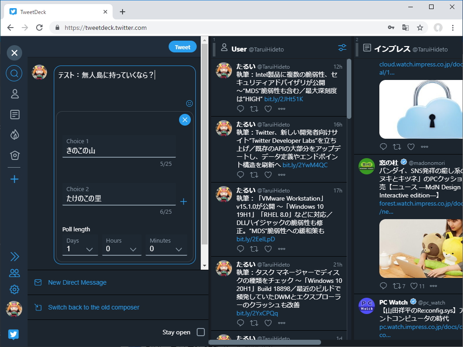Image resolution: width=463 pixels, height=347 pixels.
Task: Add a new column via the plus icon
Action: click(14, 178)
